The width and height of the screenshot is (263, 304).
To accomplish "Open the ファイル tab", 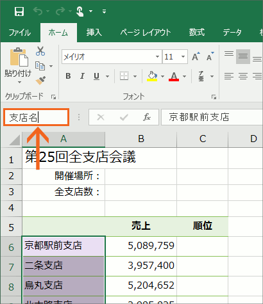I will click(x=20, y=33).
